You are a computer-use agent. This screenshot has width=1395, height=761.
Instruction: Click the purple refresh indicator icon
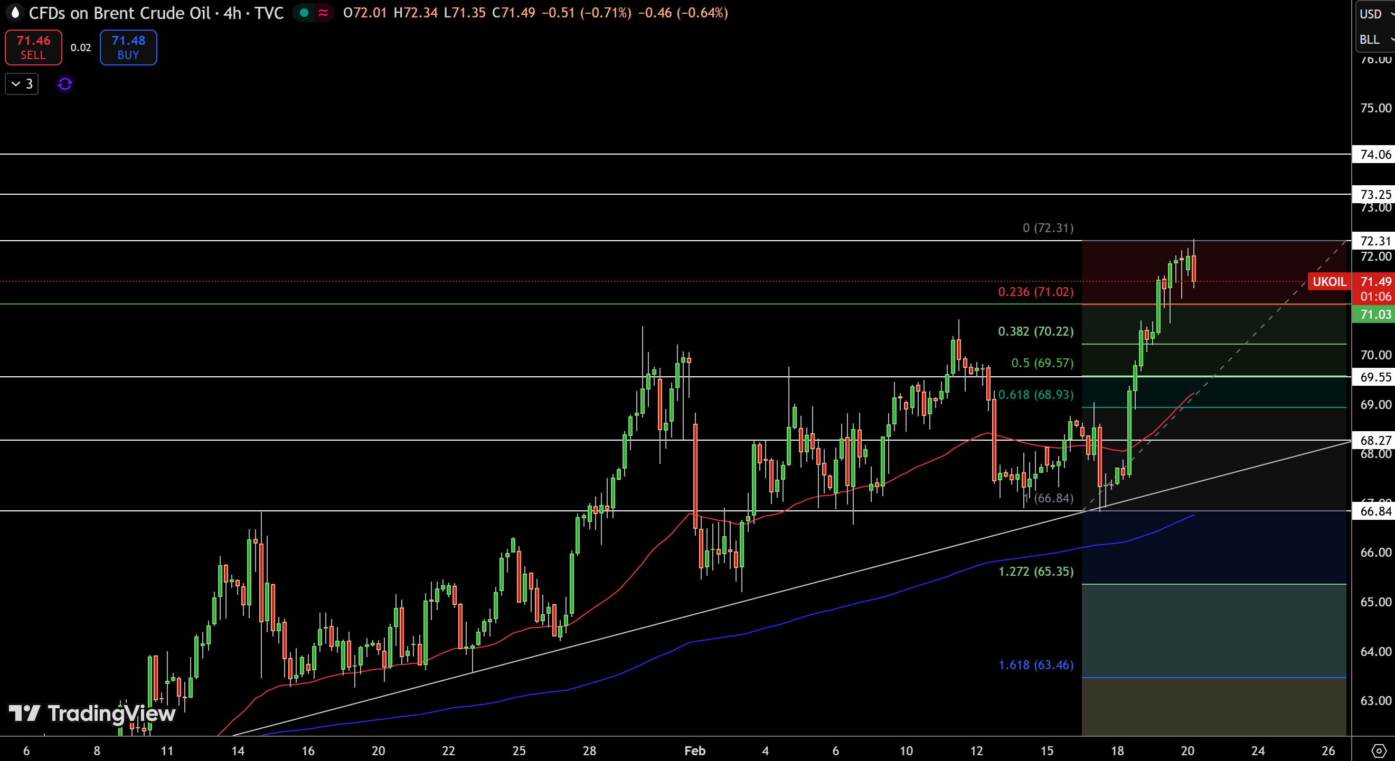[x=64, y=84]
